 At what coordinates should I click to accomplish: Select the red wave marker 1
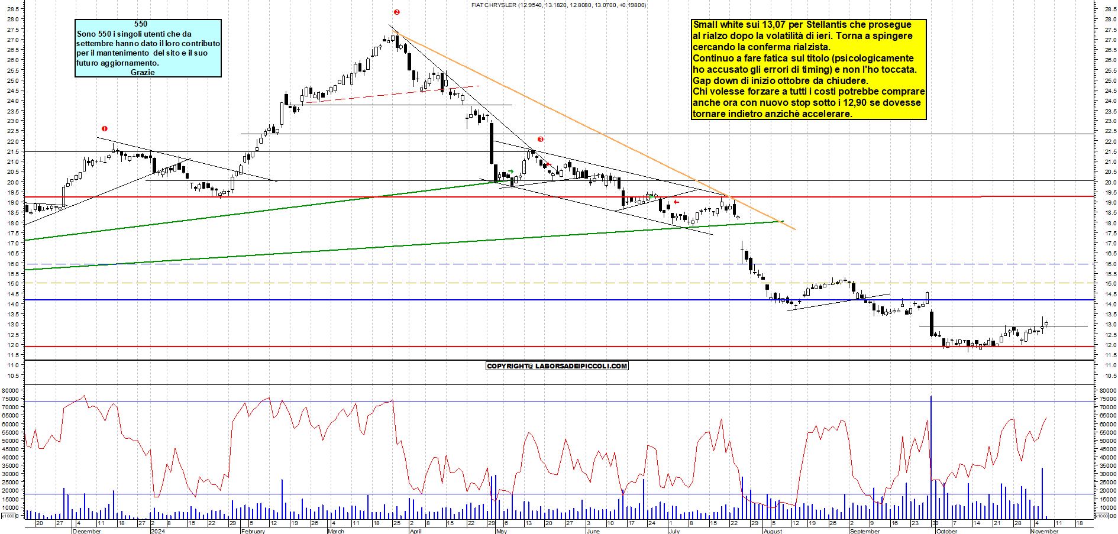(105, 128)
